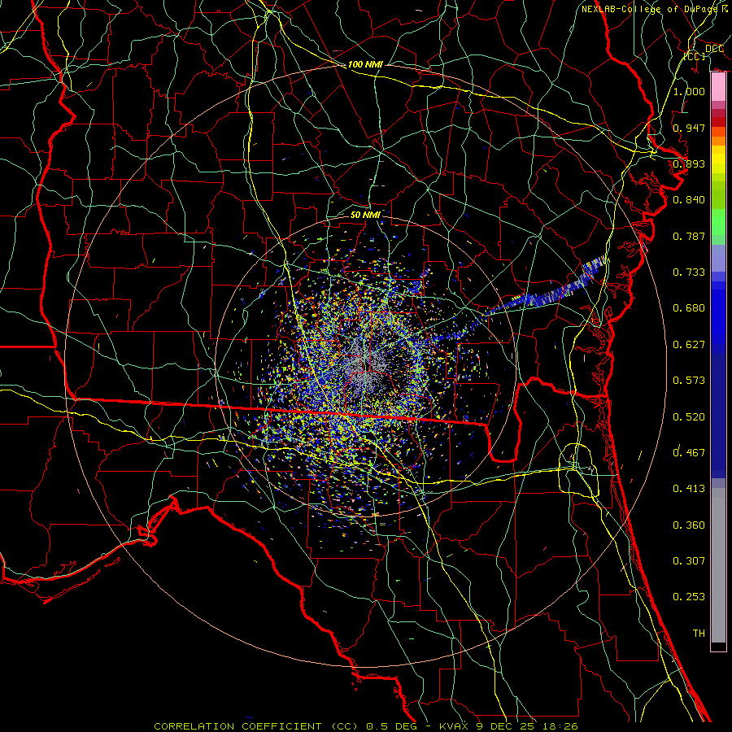The height and width of the screenshot is (732, 732).
Task: Select the 0.627 scale label
Action: tap(689, 345)
